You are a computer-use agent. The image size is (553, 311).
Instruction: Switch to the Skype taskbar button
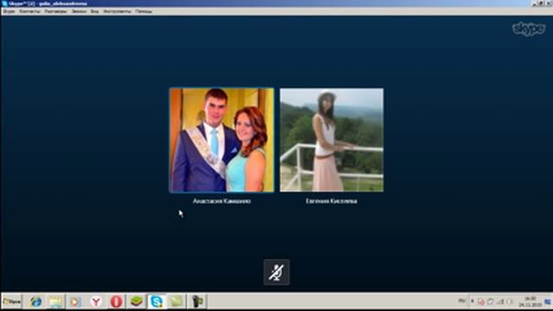coord(156,301)
